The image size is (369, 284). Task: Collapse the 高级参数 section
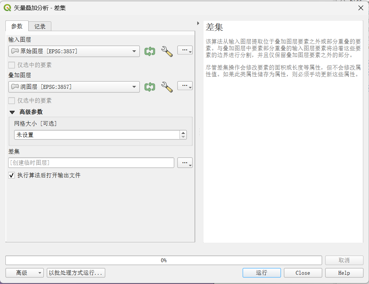pos(12,112)
